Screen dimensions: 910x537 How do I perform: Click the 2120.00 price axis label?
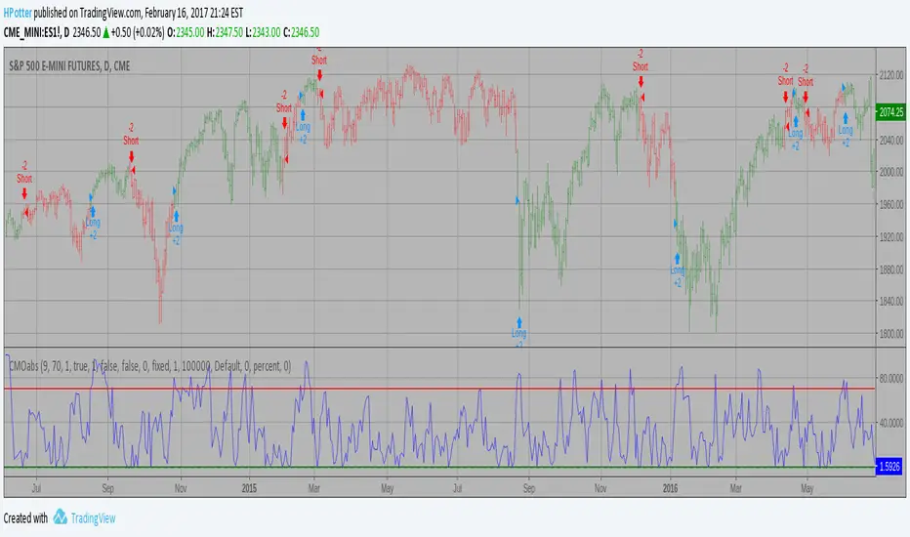(890, 75)
